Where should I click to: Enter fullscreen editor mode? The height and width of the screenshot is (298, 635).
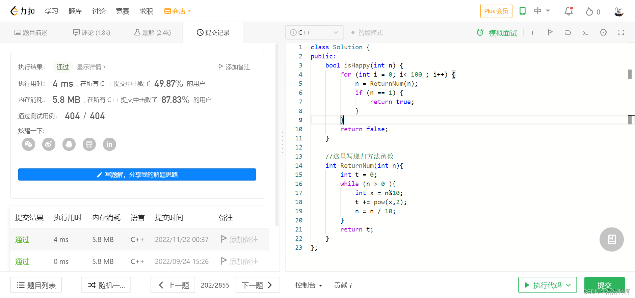(621, 32)
